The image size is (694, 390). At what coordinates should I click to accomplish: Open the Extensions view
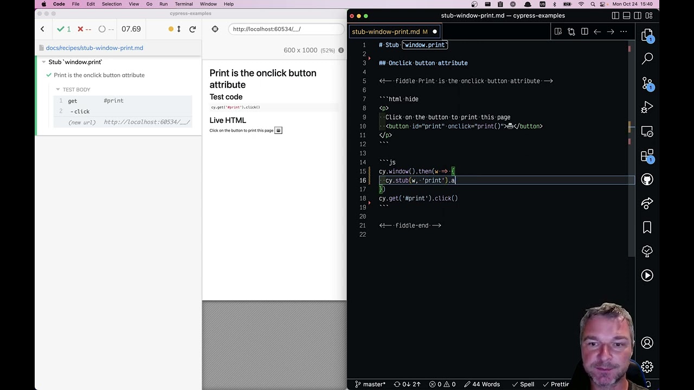(647, 156)
